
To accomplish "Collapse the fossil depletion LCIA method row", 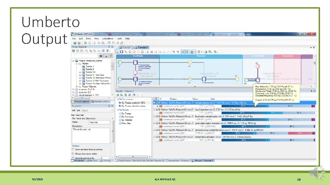I will (x=154, y=110).
